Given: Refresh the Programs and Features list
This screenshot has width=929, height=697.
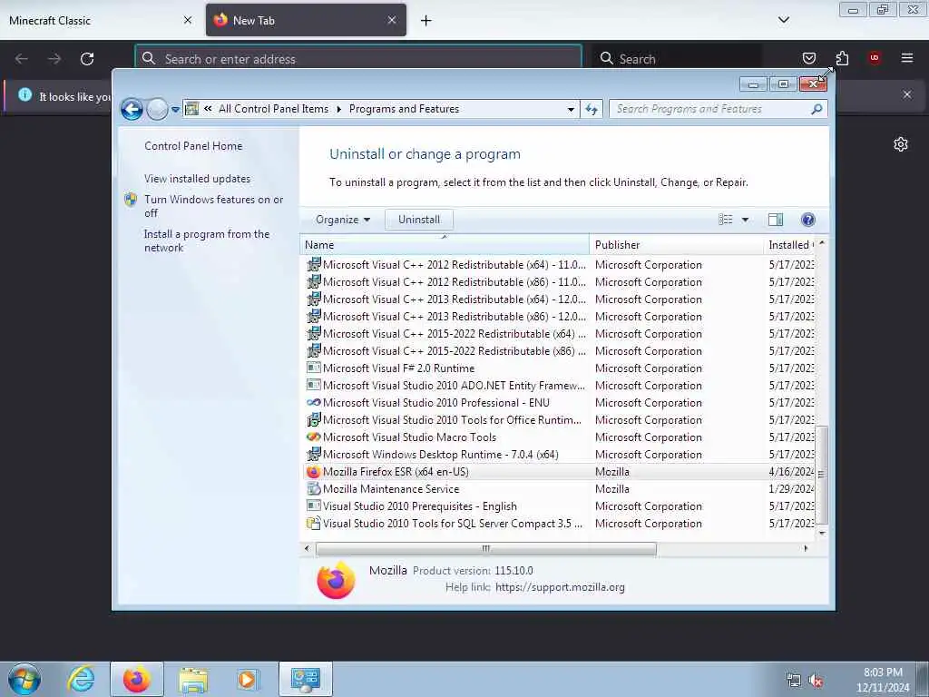Looking at the screenshot, I should coord(592,109).
